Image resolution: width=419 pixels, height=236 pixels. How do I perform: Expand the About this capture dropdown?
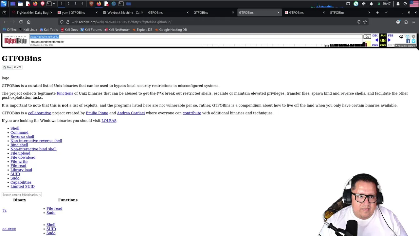(x=405, y=46)
